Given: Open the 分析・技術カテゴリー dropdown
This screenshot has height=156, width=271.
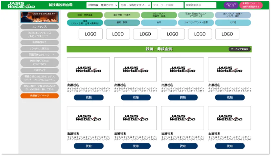Looking at the screenshot, I should [x=135, y=5].
